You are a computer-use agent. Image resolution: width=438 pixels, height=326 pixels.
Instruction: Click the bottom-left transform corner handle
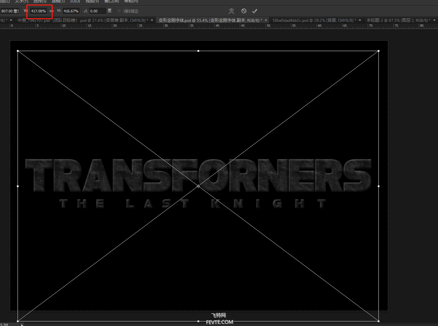(x=18, y=321)
